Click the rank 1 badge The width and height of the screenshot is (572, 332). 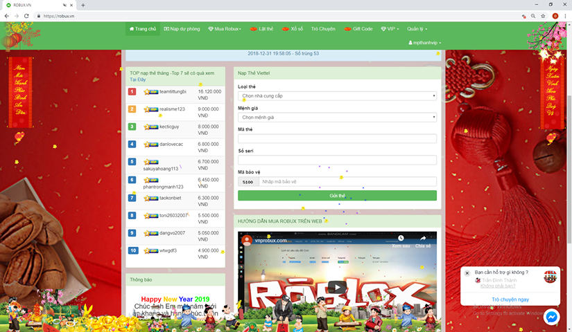132,91
